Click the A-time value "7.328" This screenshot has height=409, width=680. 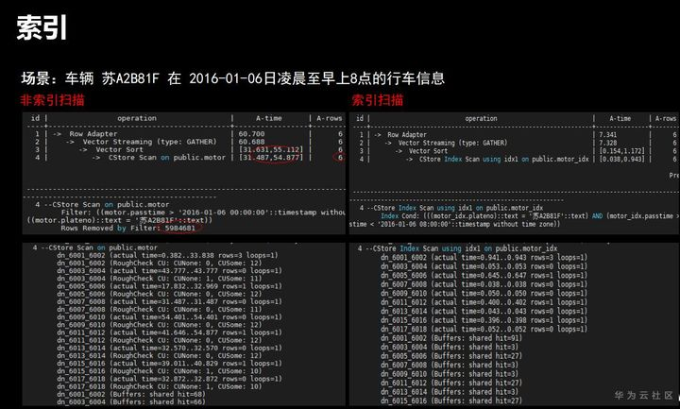pyautogui.click(x=608, y=143)
